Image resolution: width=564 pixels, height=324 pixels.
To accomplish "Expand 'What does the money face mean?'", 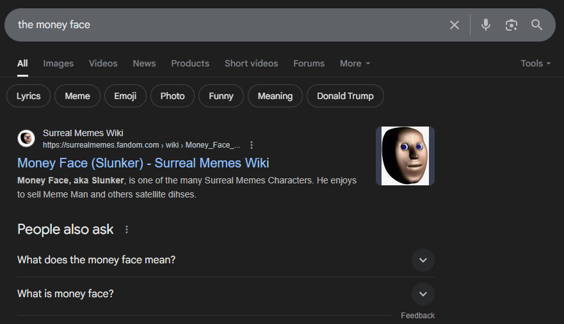I will tap(226, 259).
